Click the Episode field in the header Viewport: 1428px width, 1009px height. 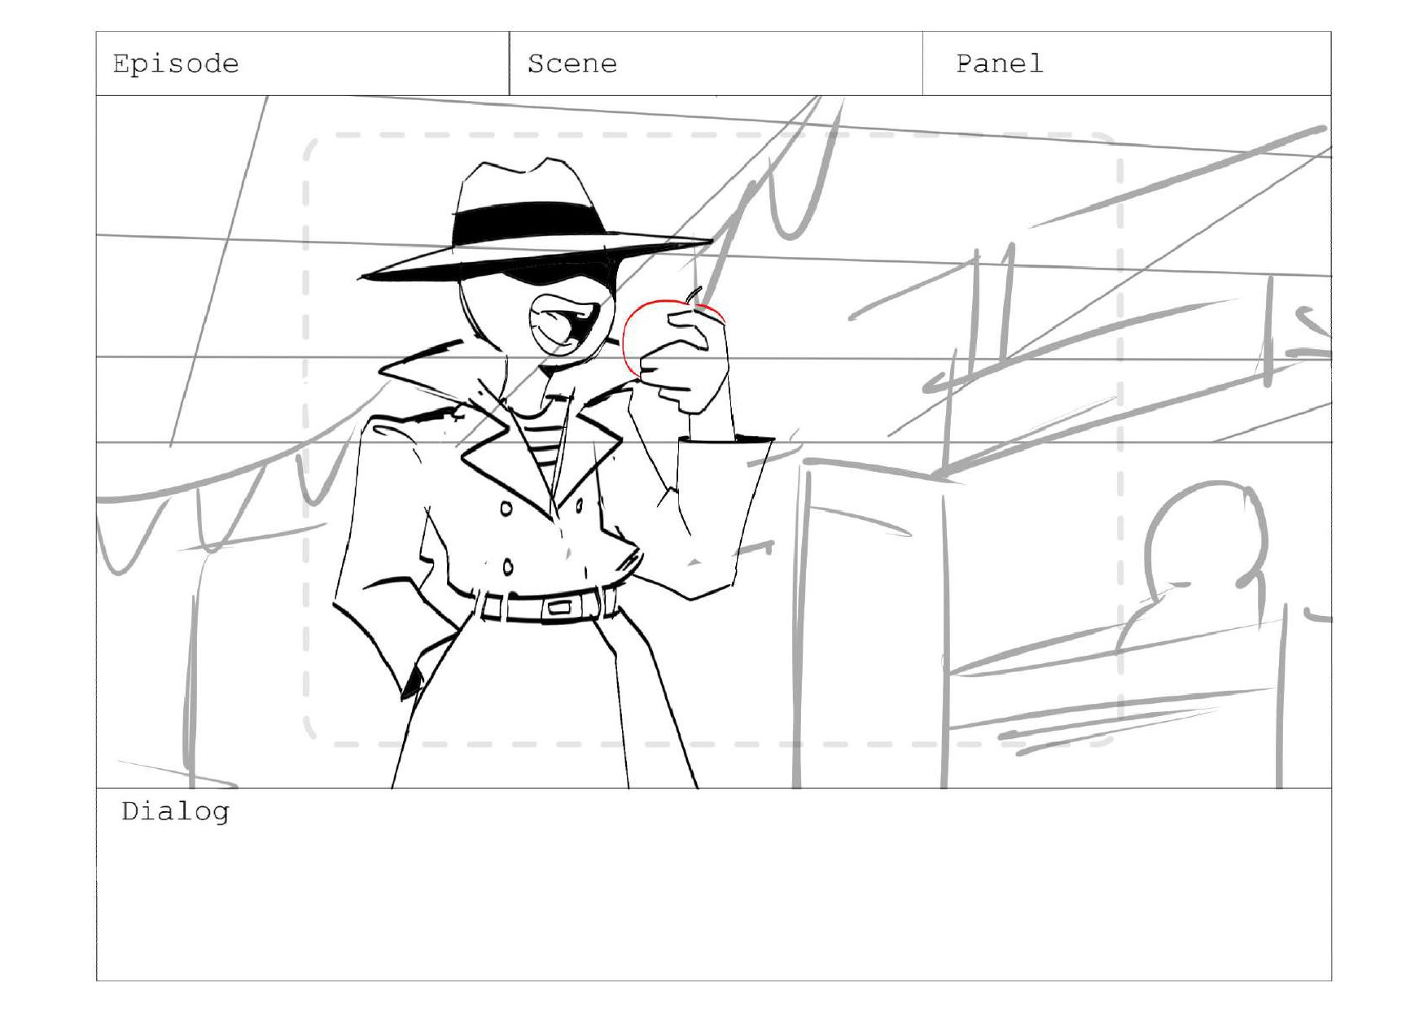303,63
